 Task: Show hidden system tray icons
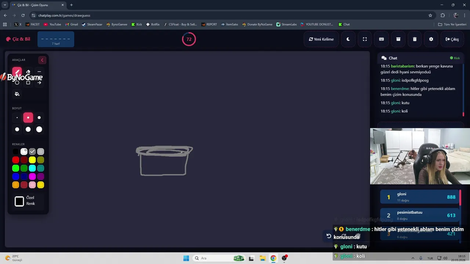(x=413, y=258)
